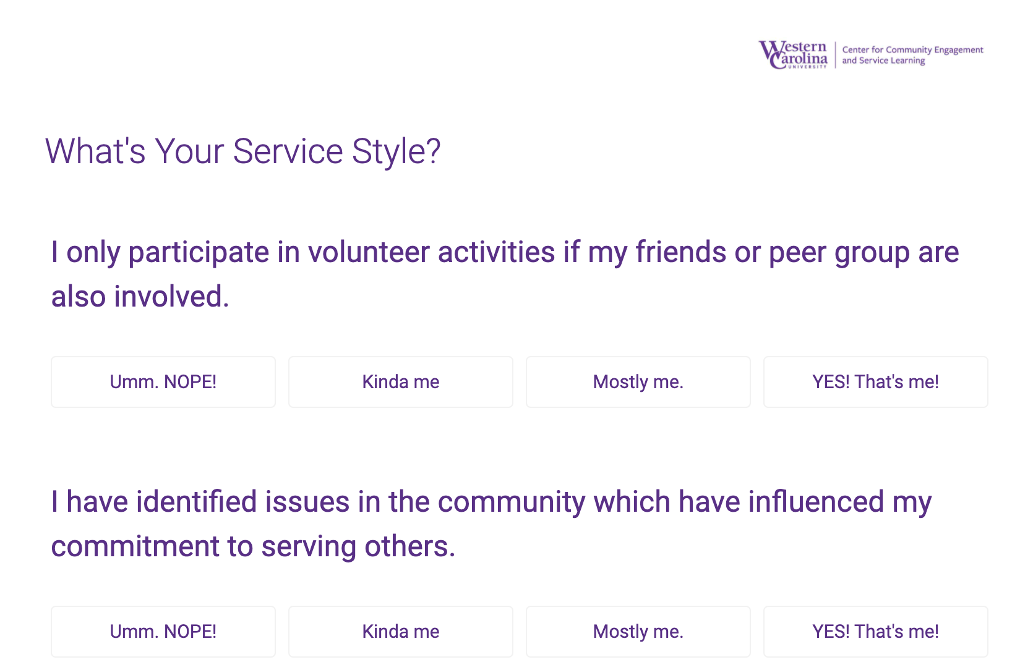Click "commitment to serving others." in the second statement

253,546
